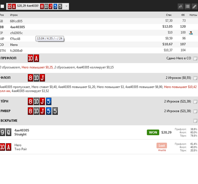Viewport: 198px width, 184px height.
Task: Click 'Hero повышает $10,42' all-in action text
Action: point(180,87)
